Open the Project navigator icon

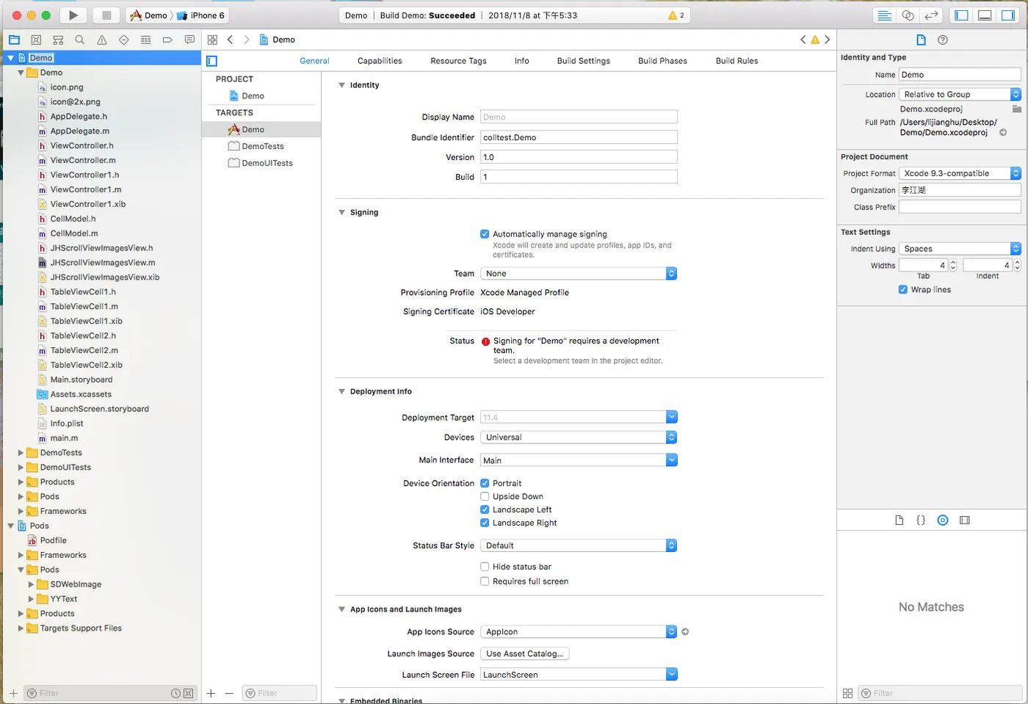point(14,40)
